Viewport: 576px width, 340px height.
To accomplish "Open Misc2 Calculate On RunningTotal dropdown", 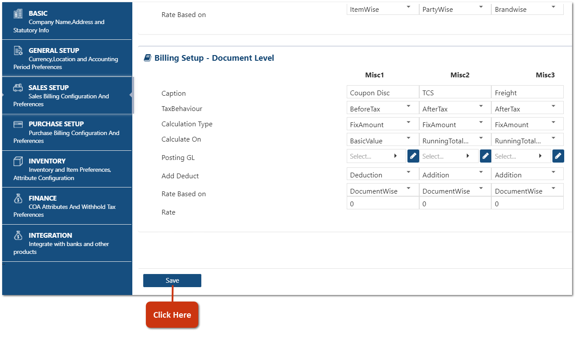I will [x=455, y=140].
